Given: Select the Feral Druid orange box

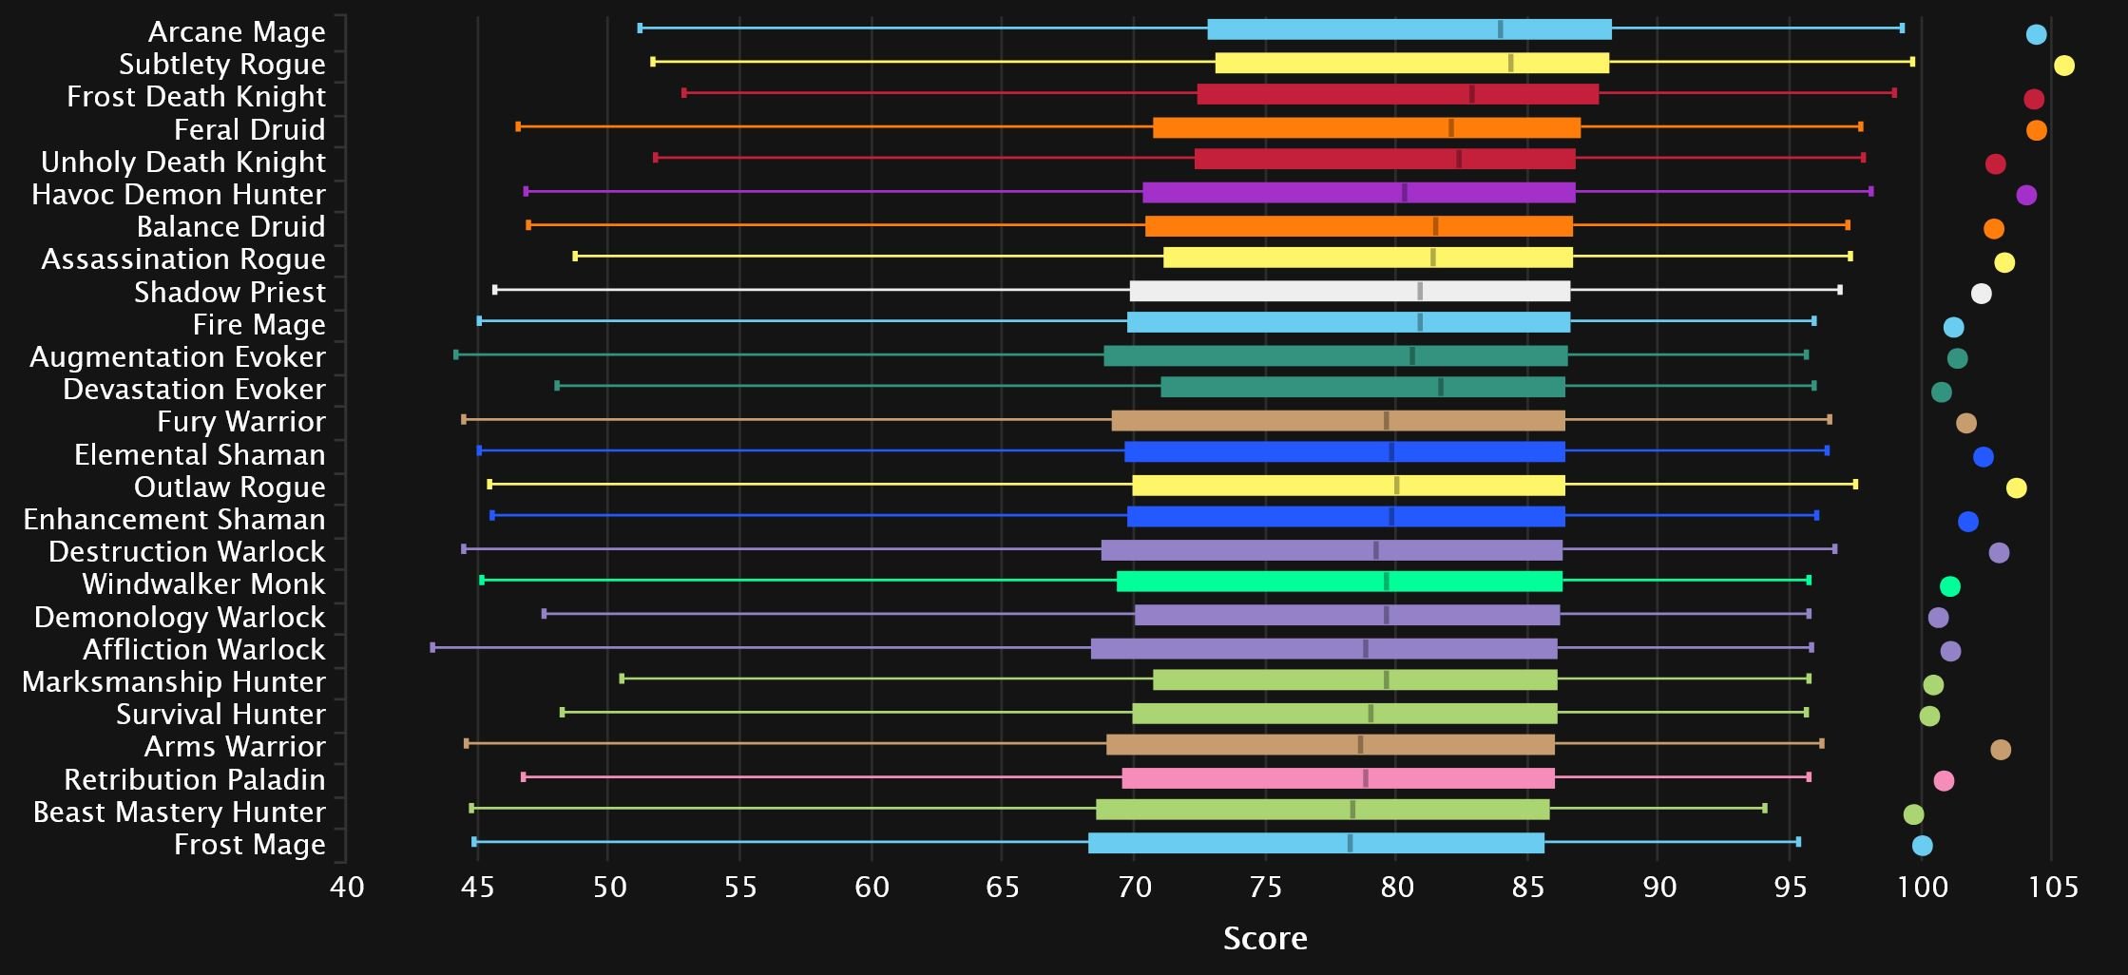Looking at the screenshot, I should pyautogui.click(x=1366, y=128).
